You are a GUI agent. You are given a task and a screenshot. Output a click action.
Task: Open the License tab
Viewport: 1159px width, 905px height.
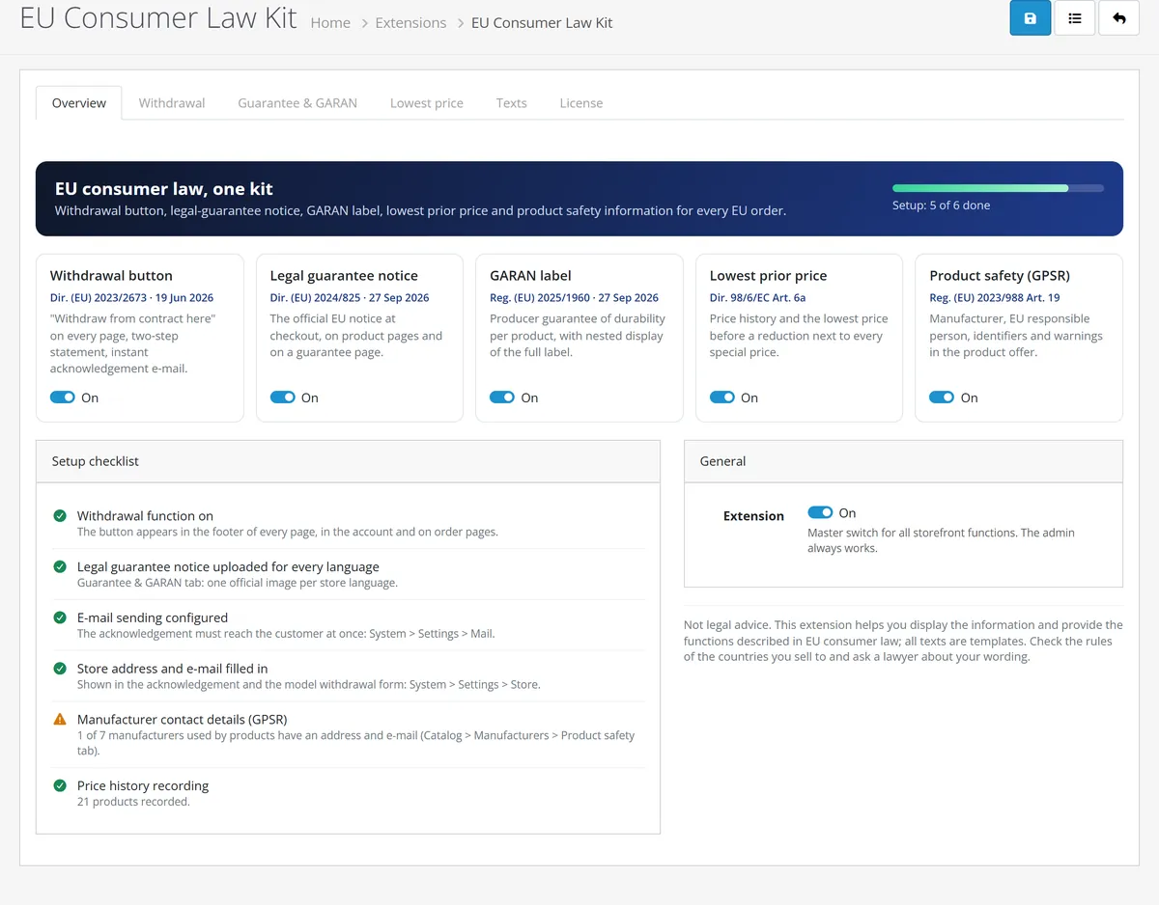(x=581, y=103)
